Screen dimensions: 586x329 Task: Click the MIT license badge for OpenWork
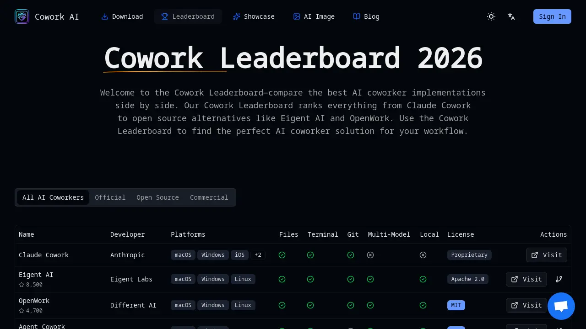click(x=456, y=305)
